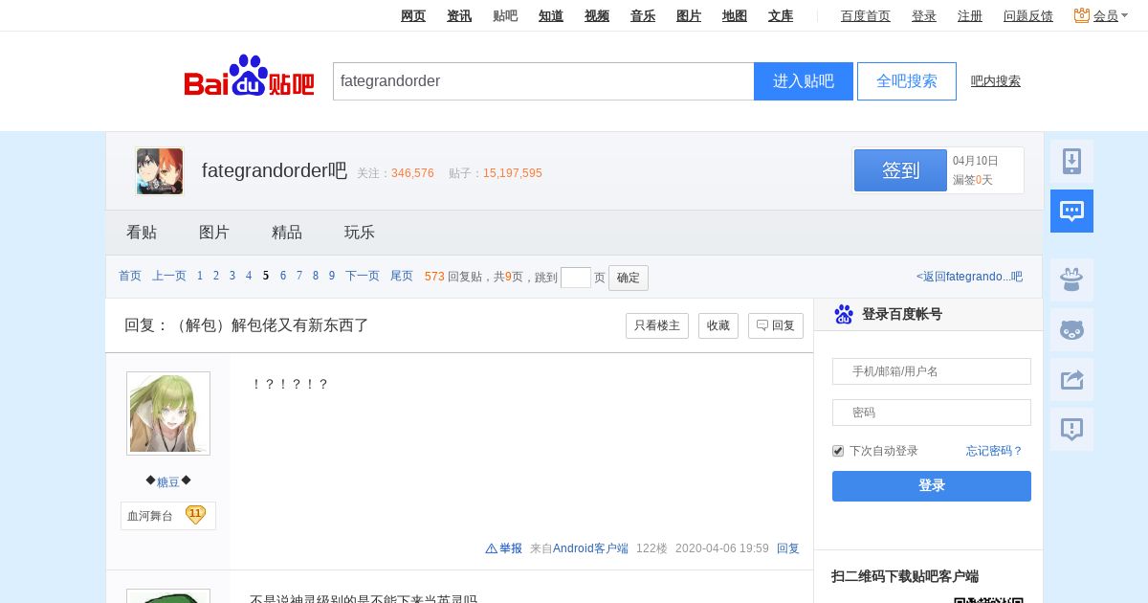
Task: Click the 问题反馈 link
Action: tap(1028, 15)
